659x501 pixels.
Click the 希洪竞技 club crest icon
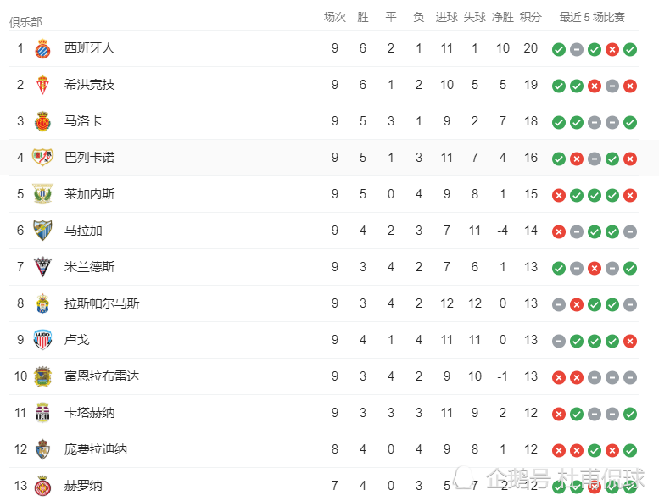[x=42, y=85]
